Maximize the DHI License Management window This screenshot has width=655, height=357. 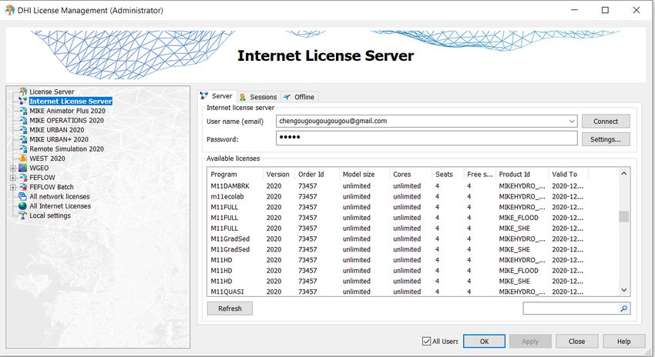(x=605, y=10)
